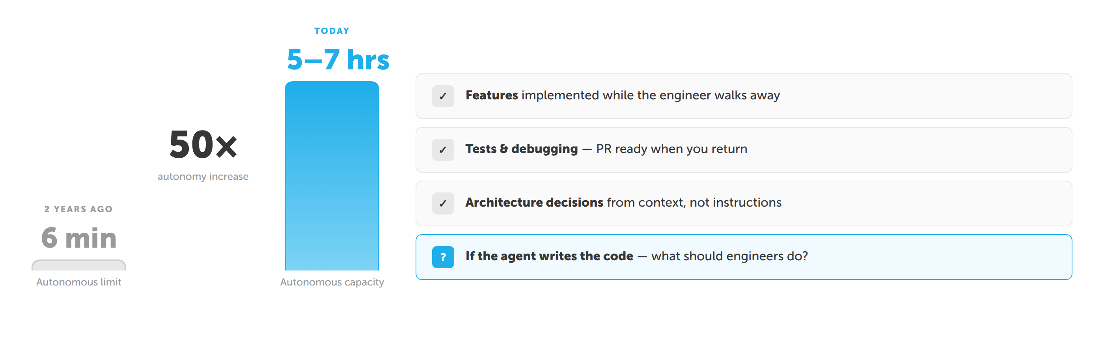The height and width of the screenshot is (347, 1104).
Task: Click the tall blue Autonomous capacity bar
Action: pyautogui.click(x=332, y=175)
